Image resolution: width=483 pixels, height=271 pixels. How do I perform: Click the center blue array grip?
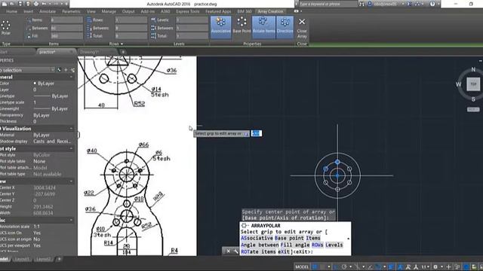click(337, 175)
